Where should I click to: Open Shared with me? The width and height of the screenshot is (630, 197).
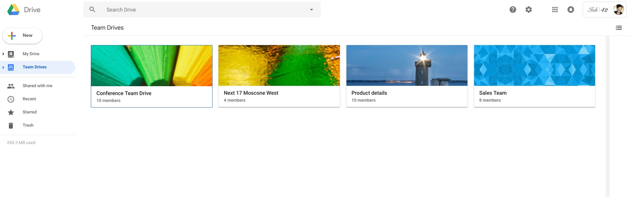coord(38,86)
